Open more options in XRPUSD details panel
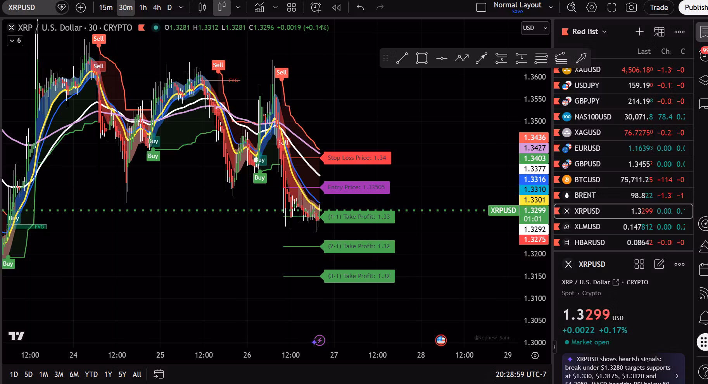This screenshot has width=708, height=384. tap(679, 264)
